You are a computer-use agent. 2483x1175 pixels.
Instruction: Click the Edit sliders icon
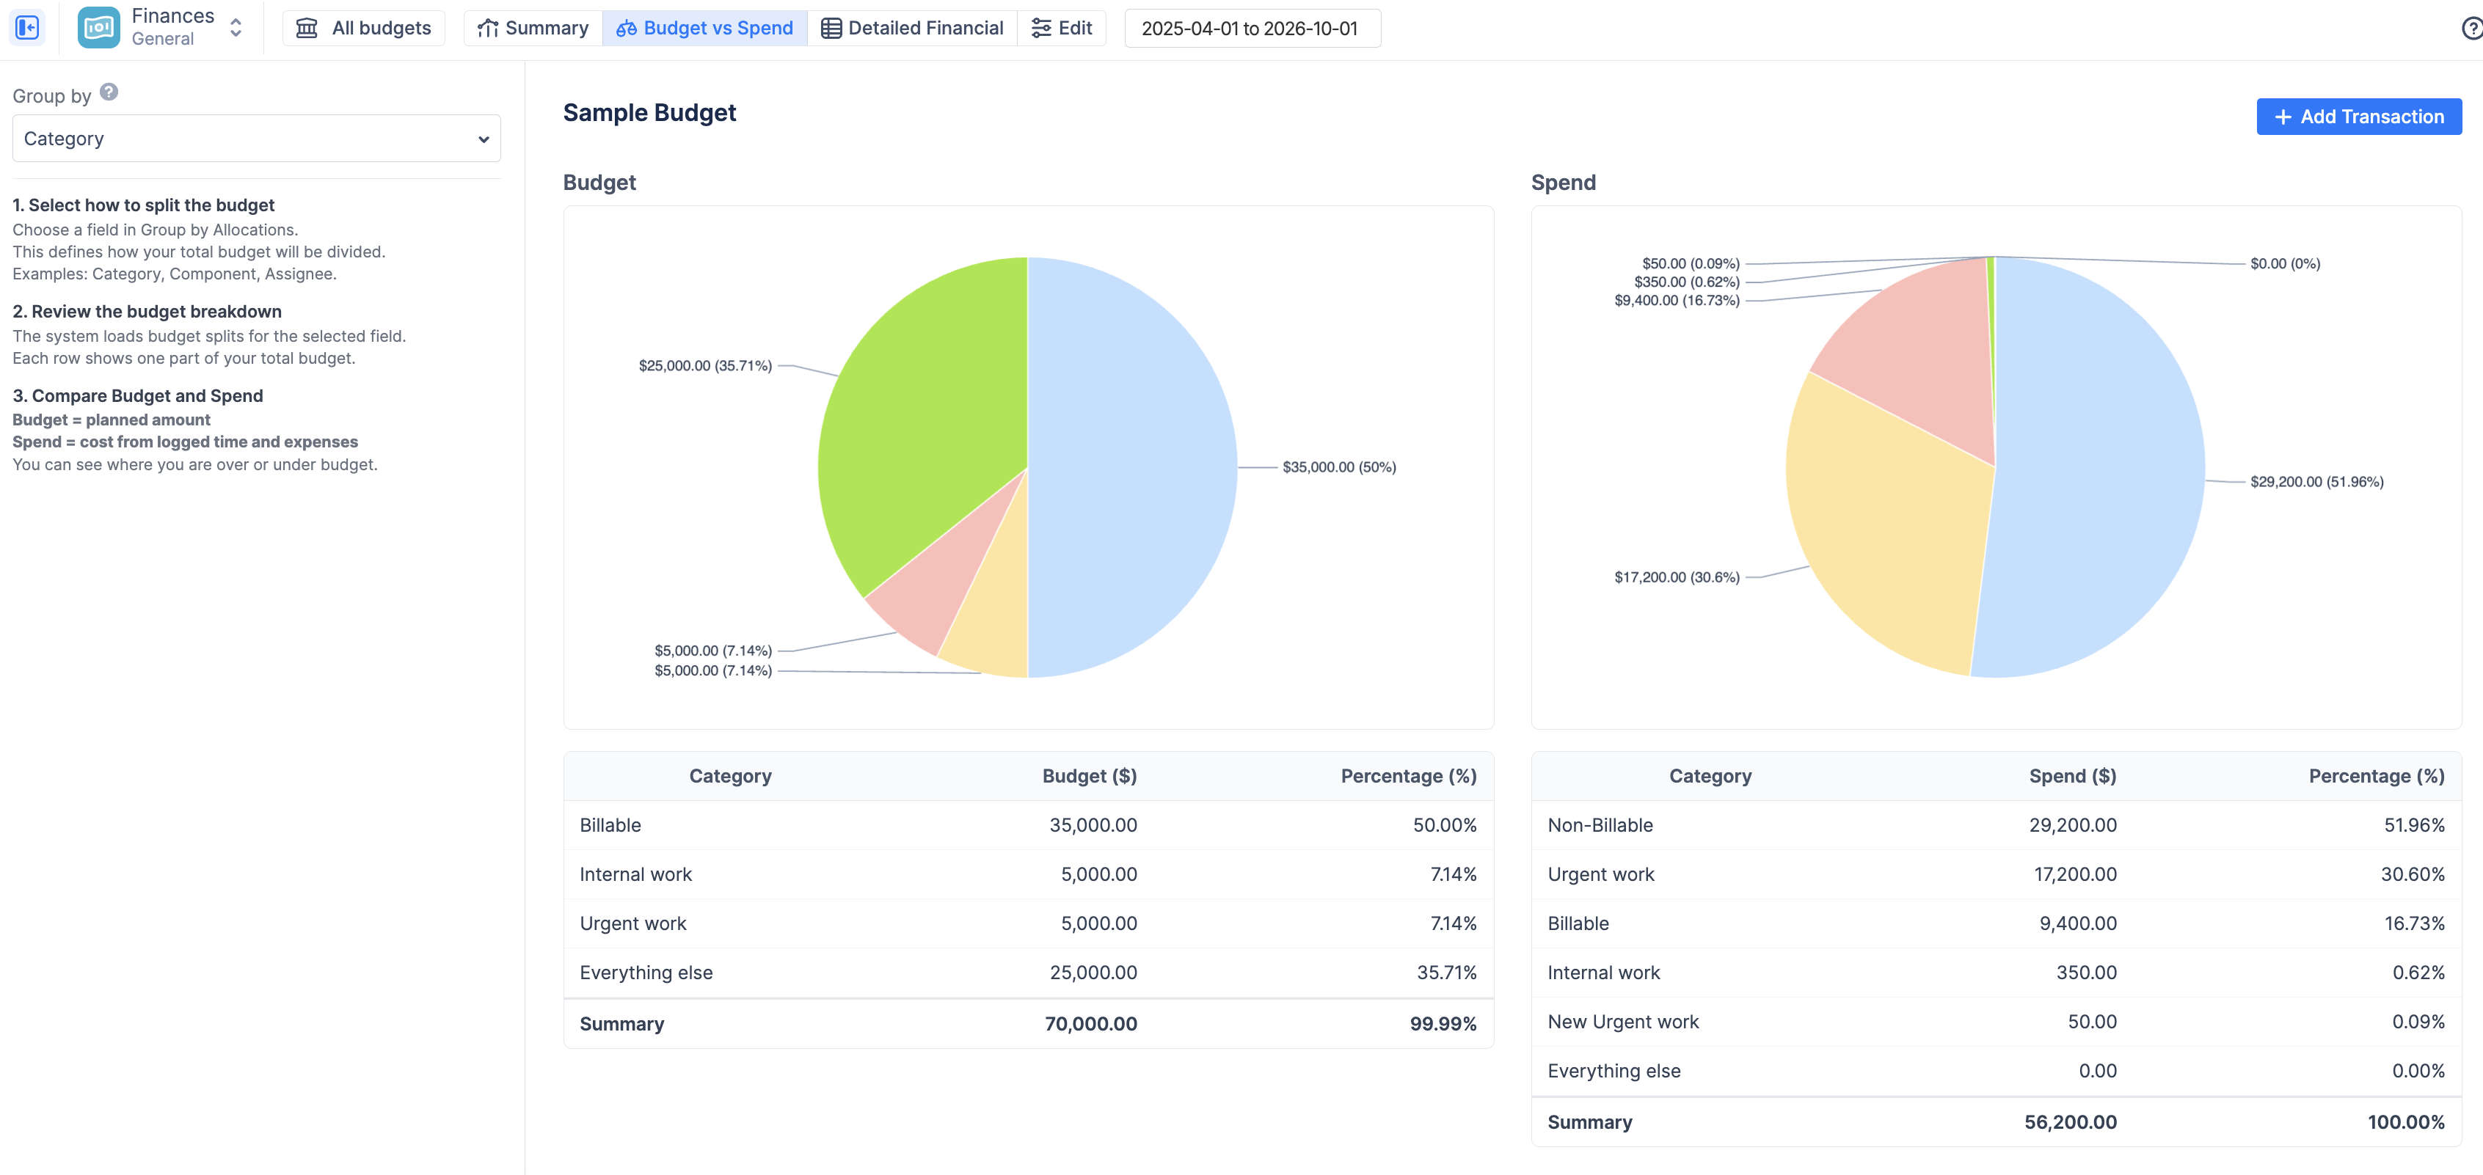click(x=1041, y=28)
